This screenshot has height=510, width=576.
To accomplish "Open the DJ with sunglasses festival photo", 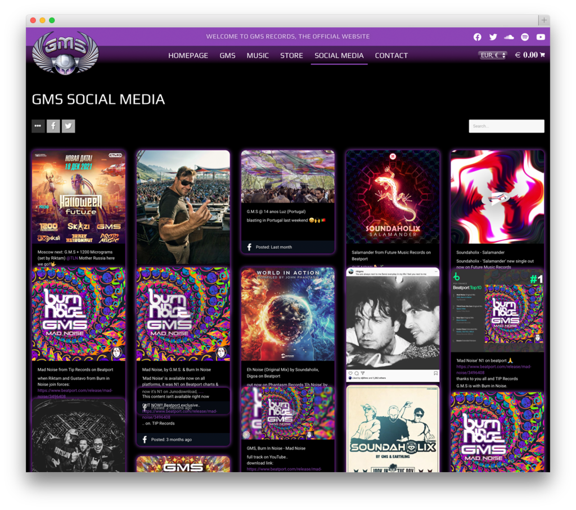I will (183, 207).
